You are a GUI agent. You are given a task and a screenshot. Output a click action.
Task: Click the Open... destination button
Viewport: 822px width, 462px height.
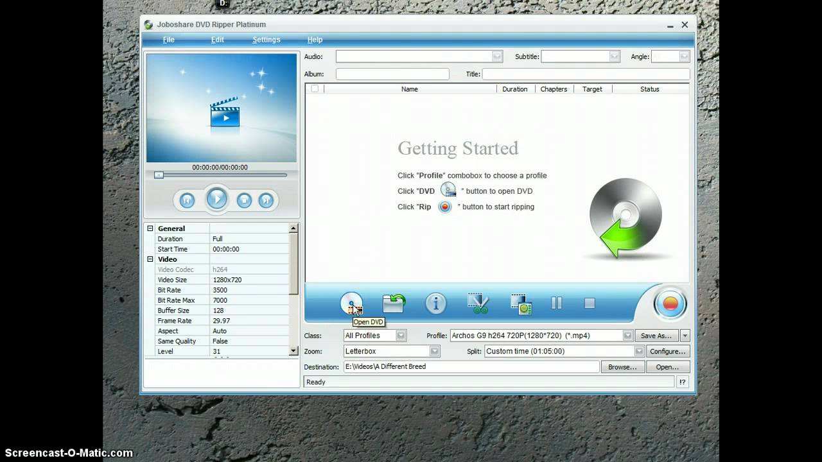pos(667,367)
